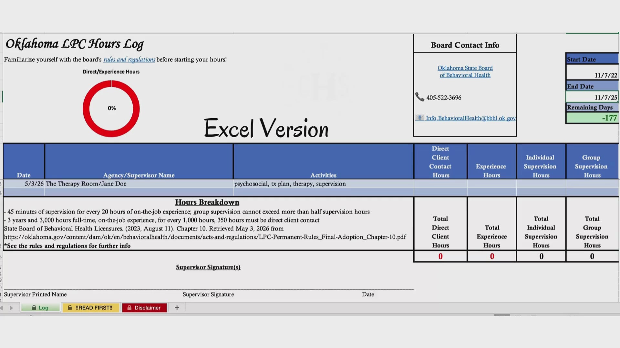Click the lock icon on the Disclaimer tab
Image resolution: width=620 pixels, height=348 pixels.
(129, 308)
